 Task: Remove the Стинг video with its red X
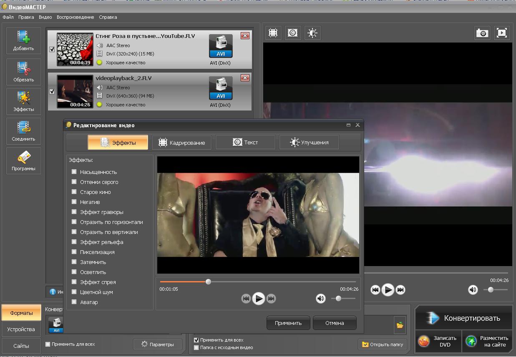(x=245, y=36)
